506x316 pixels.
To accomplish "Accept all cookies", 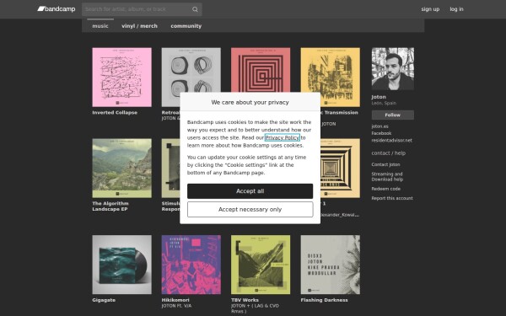I will coord(250,191).
